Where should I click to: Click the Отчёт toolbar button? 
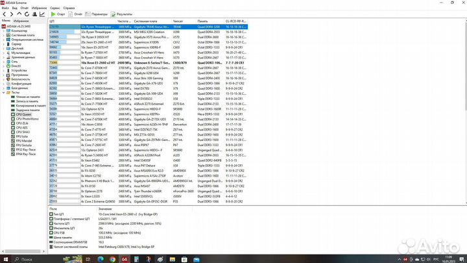75,14
